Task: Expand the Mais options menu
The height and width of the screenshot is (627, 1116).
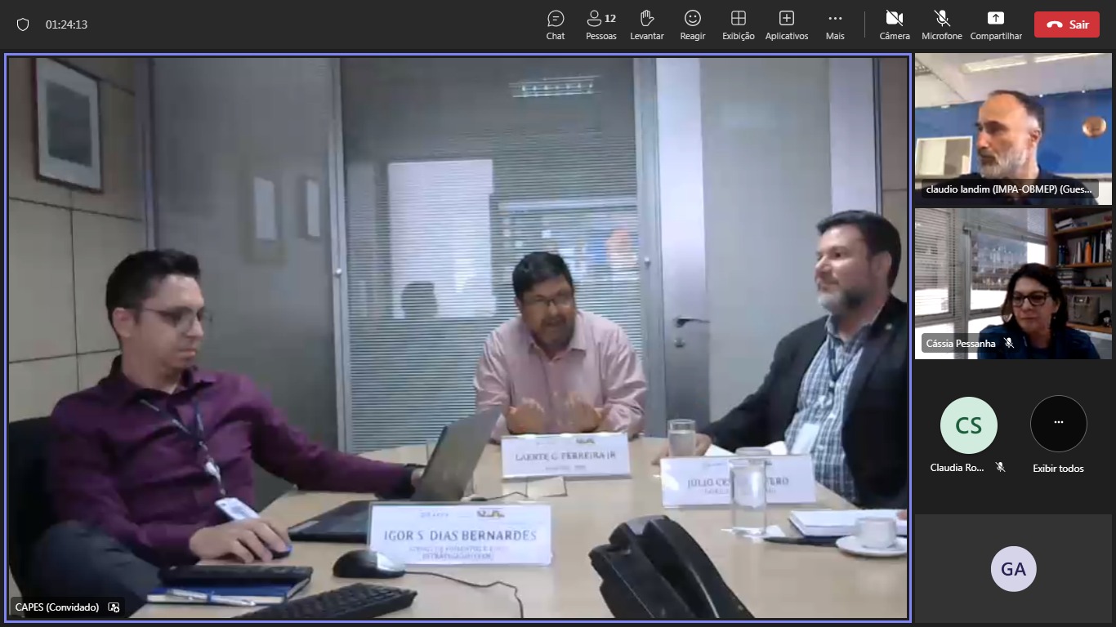Action: coord(835,24)
